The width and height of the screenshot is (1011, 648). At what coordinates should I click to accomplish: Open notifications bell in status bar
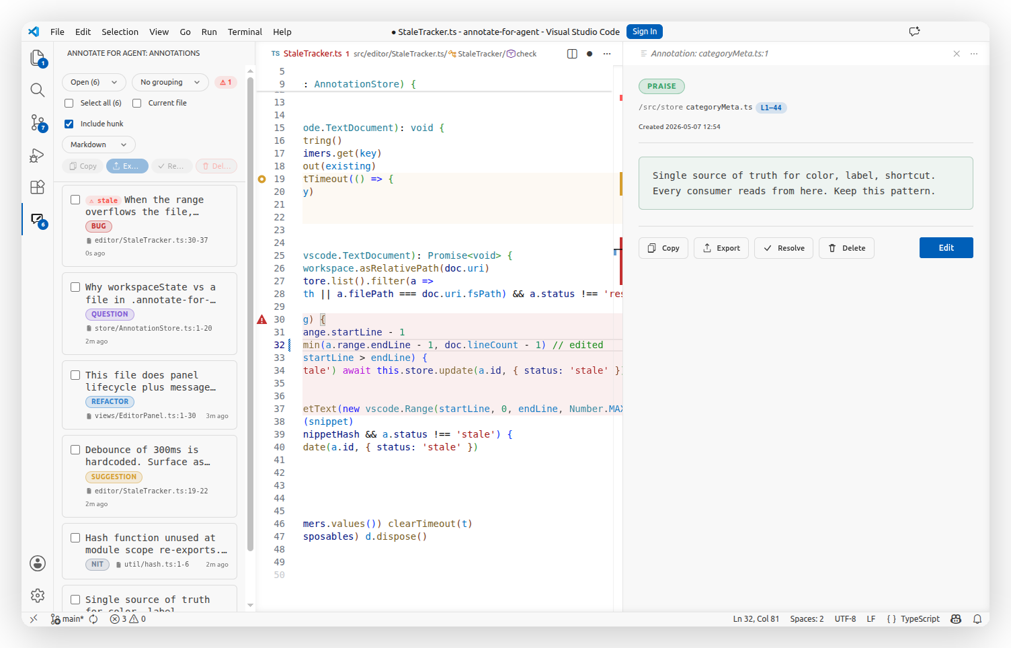[977, 619]
